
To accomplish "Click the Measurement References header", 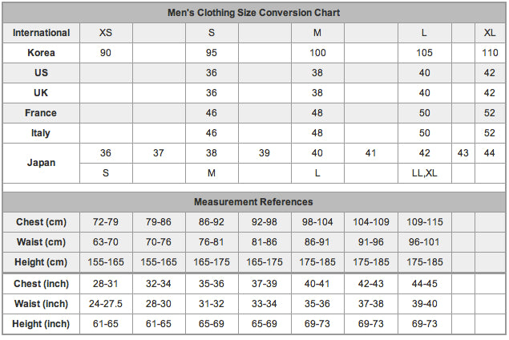I will click(253, 202).
